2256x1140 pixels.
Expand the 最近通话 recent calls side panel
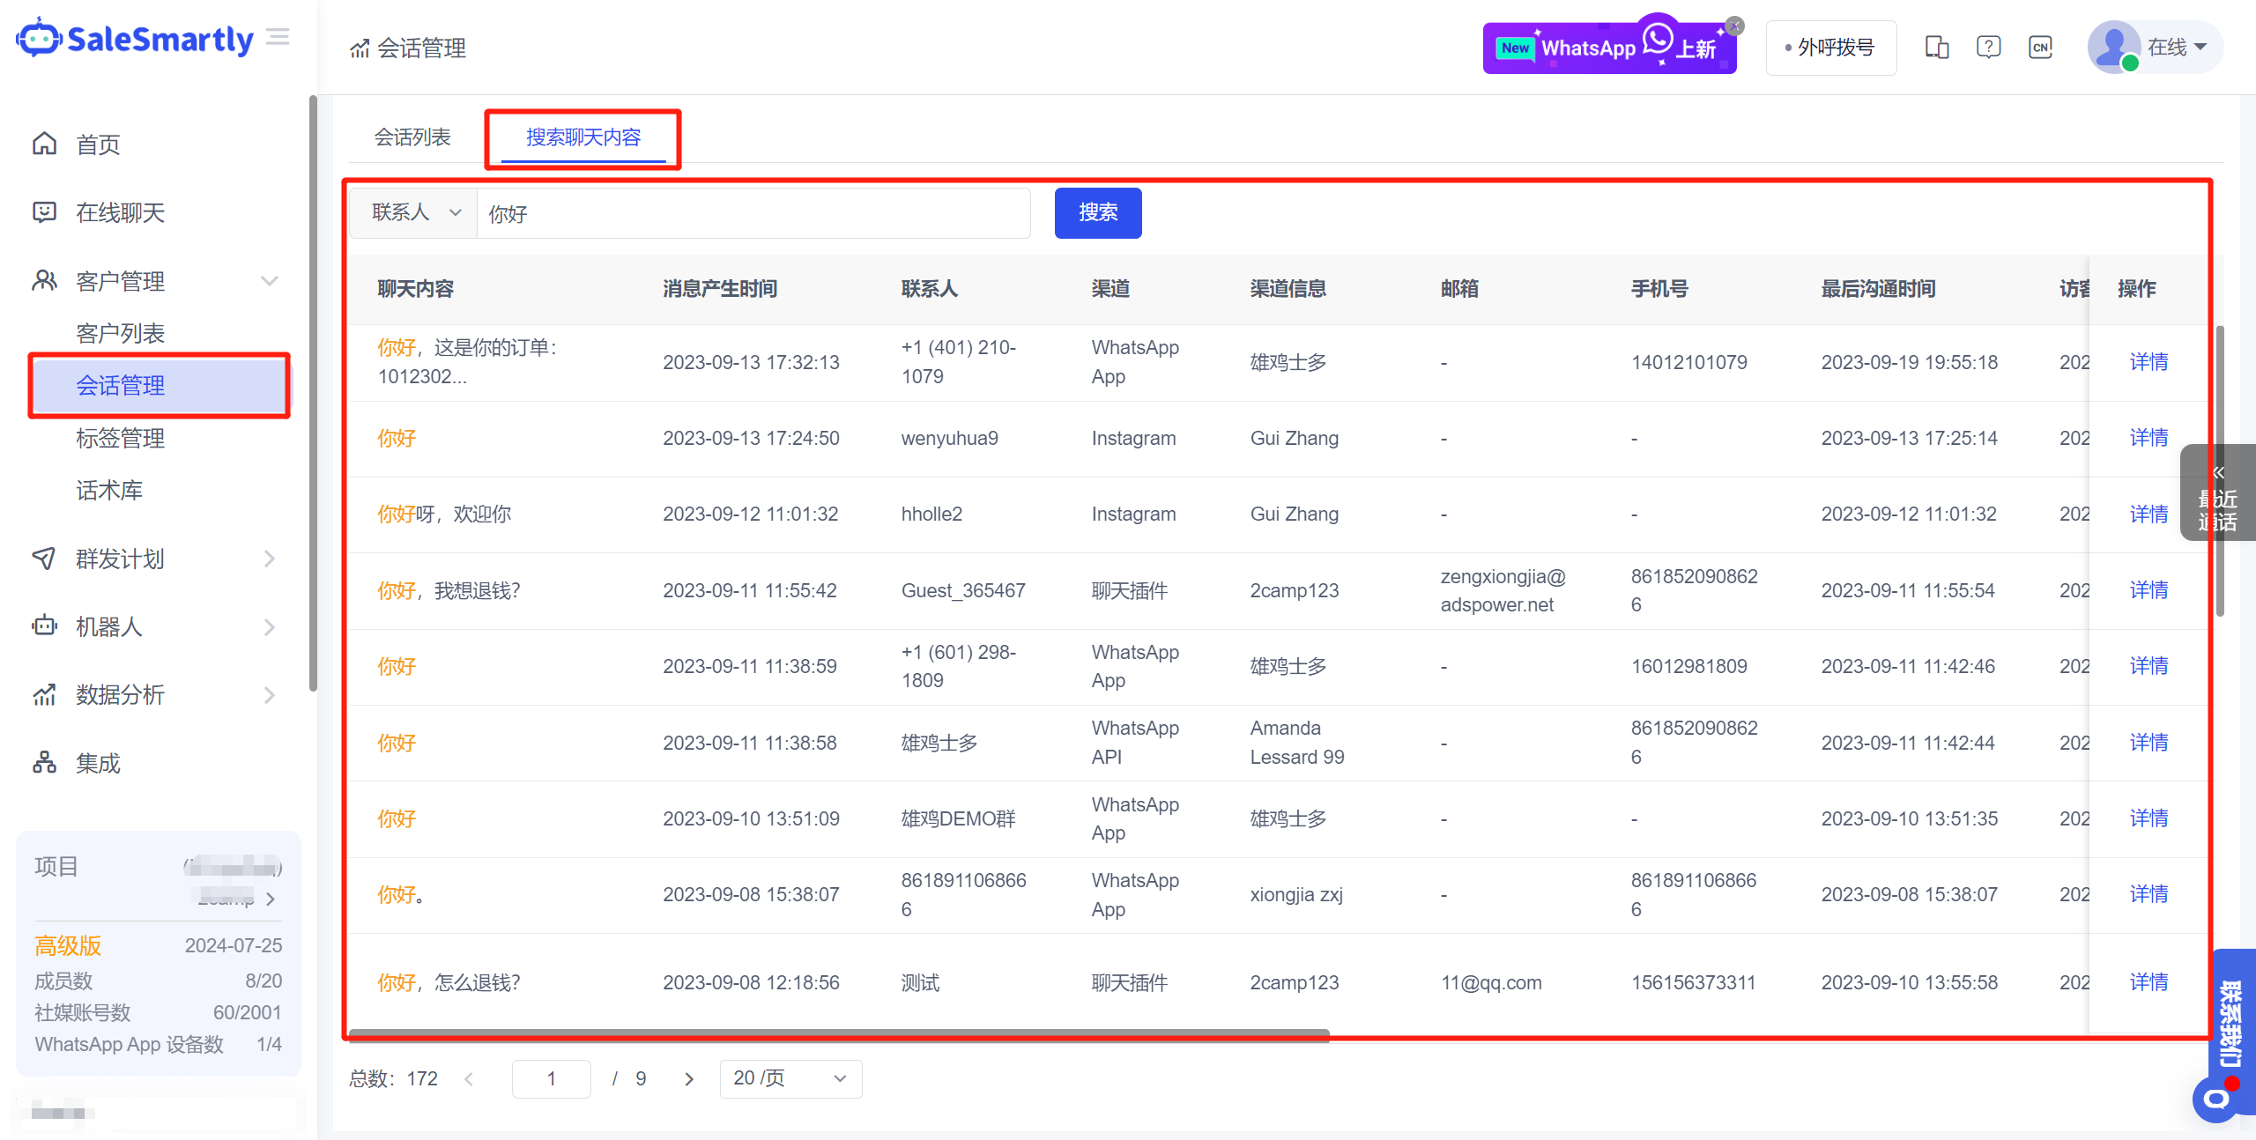click(2217, 493)
